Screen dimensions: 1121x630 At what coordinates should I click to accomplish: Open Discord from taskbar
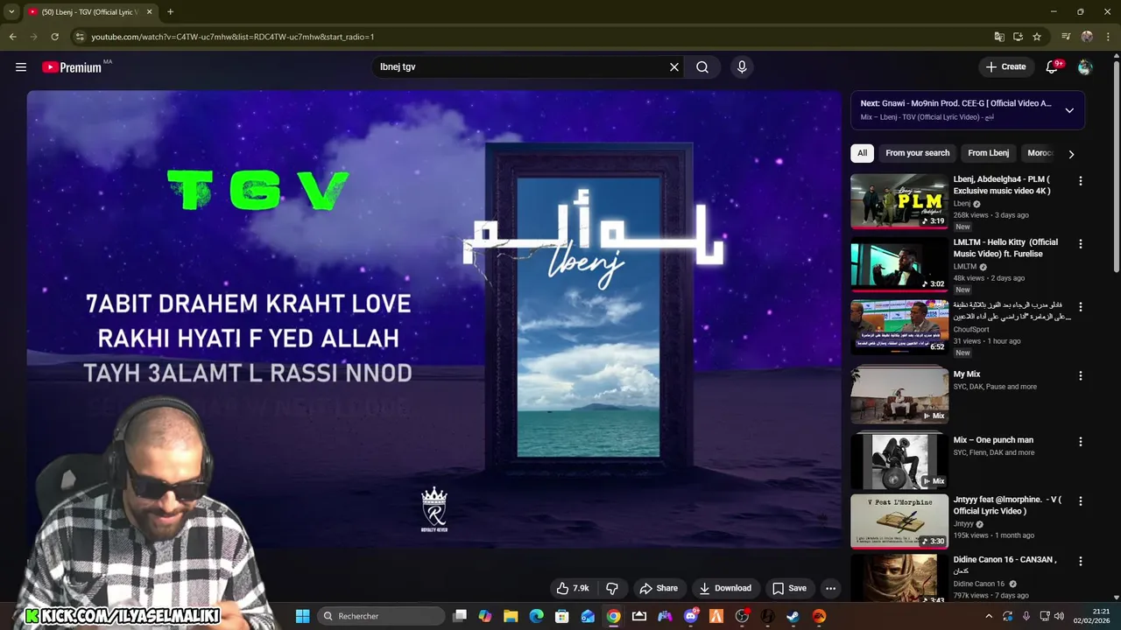[x=691, y=616]
